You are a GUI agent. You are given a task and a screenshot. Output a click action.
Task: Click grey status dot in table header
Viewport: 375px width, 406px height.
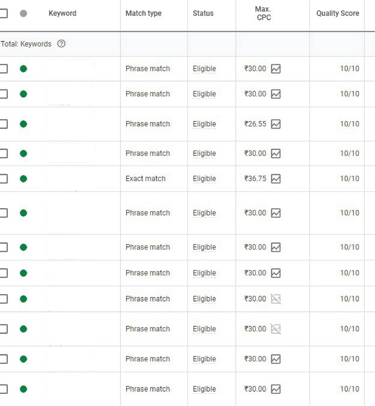pyautogui.click(x=24, y=13)
